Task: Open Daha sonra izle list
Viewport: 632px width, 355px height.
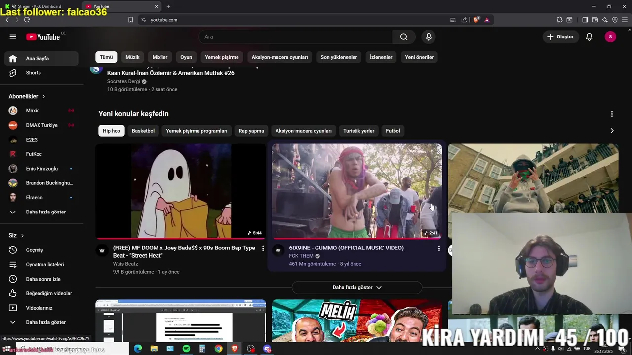Action: [41, 279]
